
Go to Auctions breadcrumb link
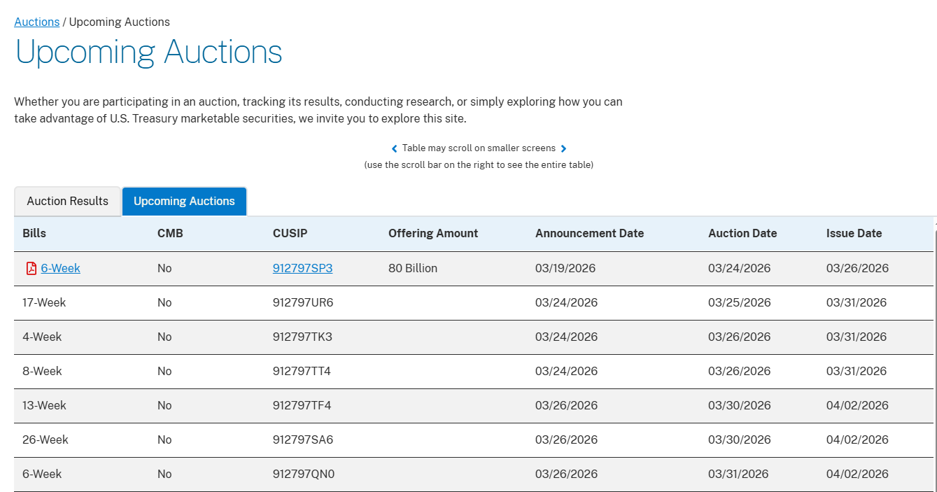37,22
